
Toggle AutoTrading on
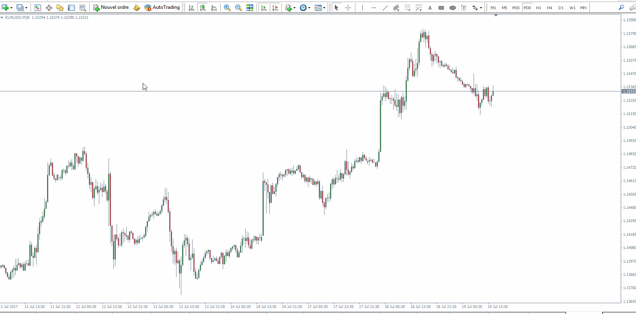[x=162, y=8]
